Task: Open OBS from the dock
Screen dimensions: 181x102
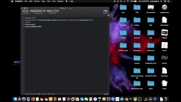Action: coord(140,99)
